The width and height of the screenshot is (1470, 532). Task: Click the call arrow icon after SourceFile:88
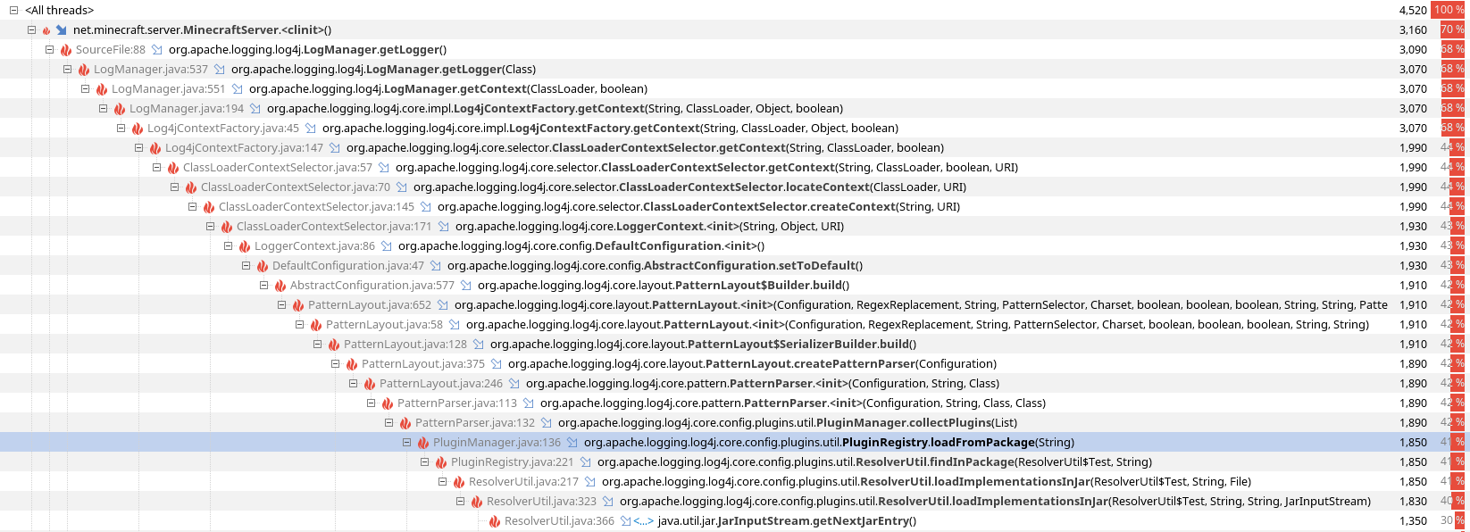point(157,50)
